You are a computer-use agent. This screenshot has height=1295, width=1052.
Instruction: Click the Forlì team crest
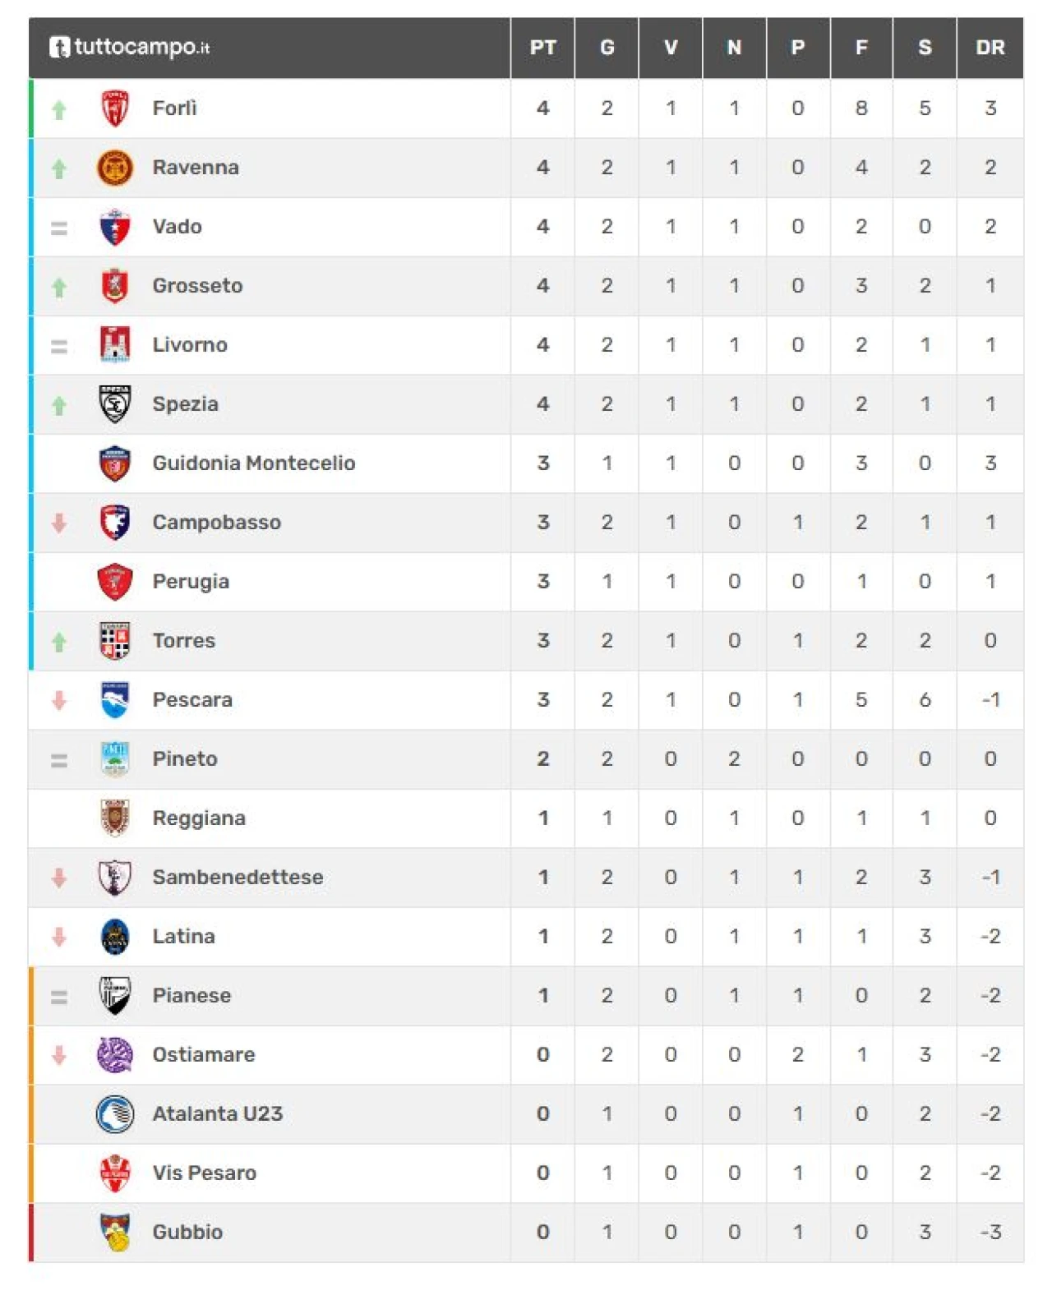[x=115, y=108]
